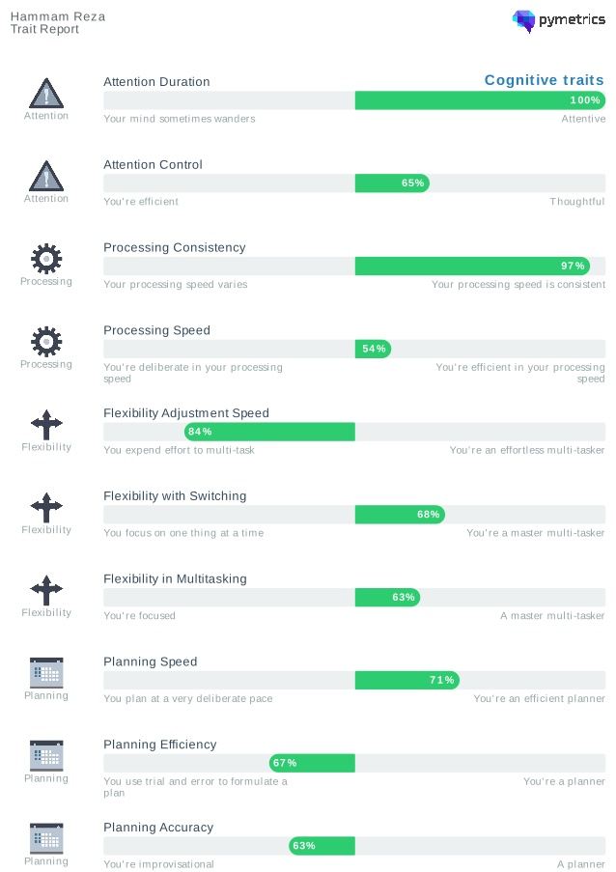Select the Attention icon beside Attention Control
Viewport: 616px width, 872px height.
pyautogui.click(x=46, y=176)
